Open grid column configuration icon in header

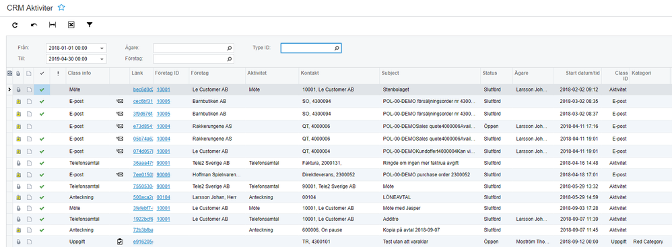(x=10, y=73)
